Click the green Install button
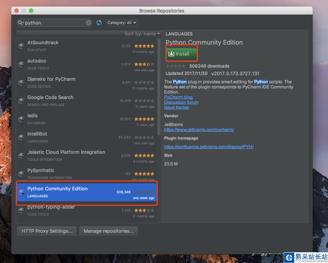 (x=182, y=54)
